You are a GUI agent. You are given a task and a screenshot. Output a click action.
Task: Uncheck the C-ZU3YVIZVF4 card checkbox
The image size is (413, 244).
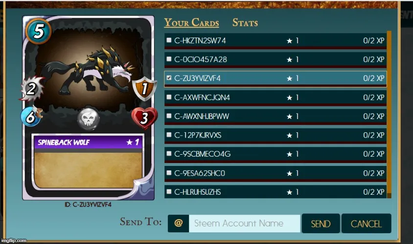(169, 78)
